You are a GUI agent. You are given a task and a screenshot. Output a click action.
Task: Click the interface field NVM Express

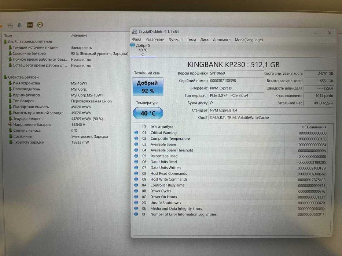pos(236,88)
